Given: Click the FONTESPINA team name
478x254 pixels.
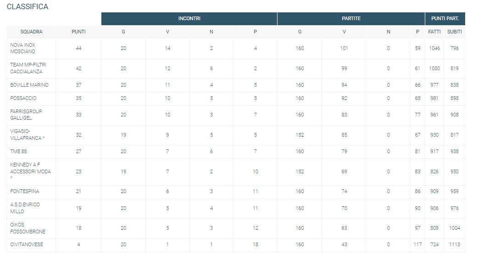Looking at the screenshot, I should click(x=25, y=191).
